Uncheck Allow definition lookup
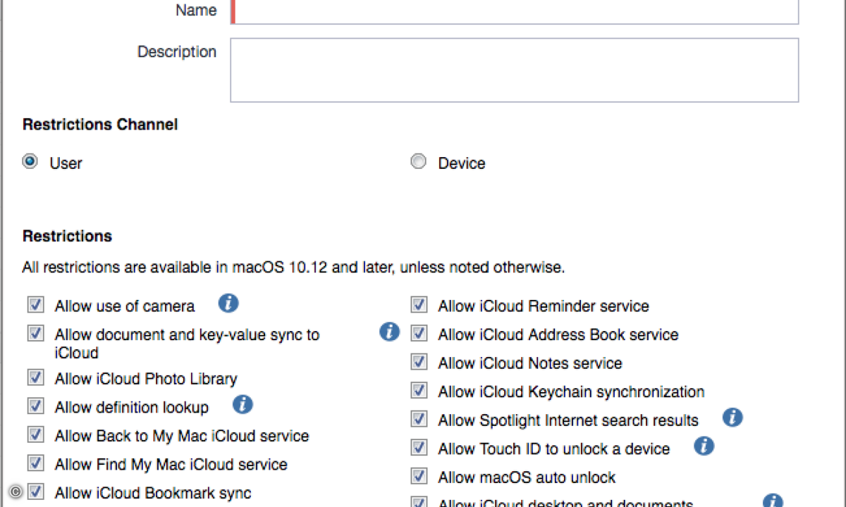This screenshot has height=507, width=846. point(36,406)
